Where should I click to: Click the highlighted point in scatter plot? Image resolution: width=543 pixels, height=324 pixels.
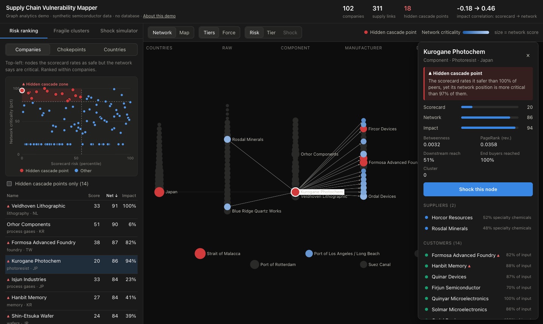[x=22, y=90]
